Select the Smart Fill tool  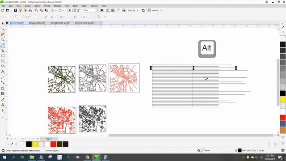pyautogui.click(x=3, y=110)
